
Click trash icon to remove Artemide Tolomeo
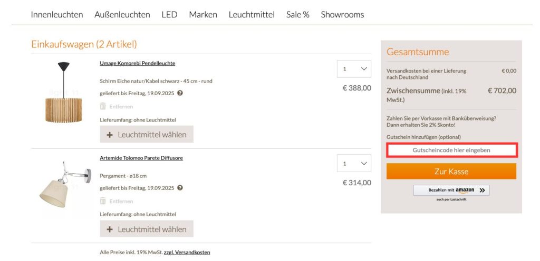103,201
